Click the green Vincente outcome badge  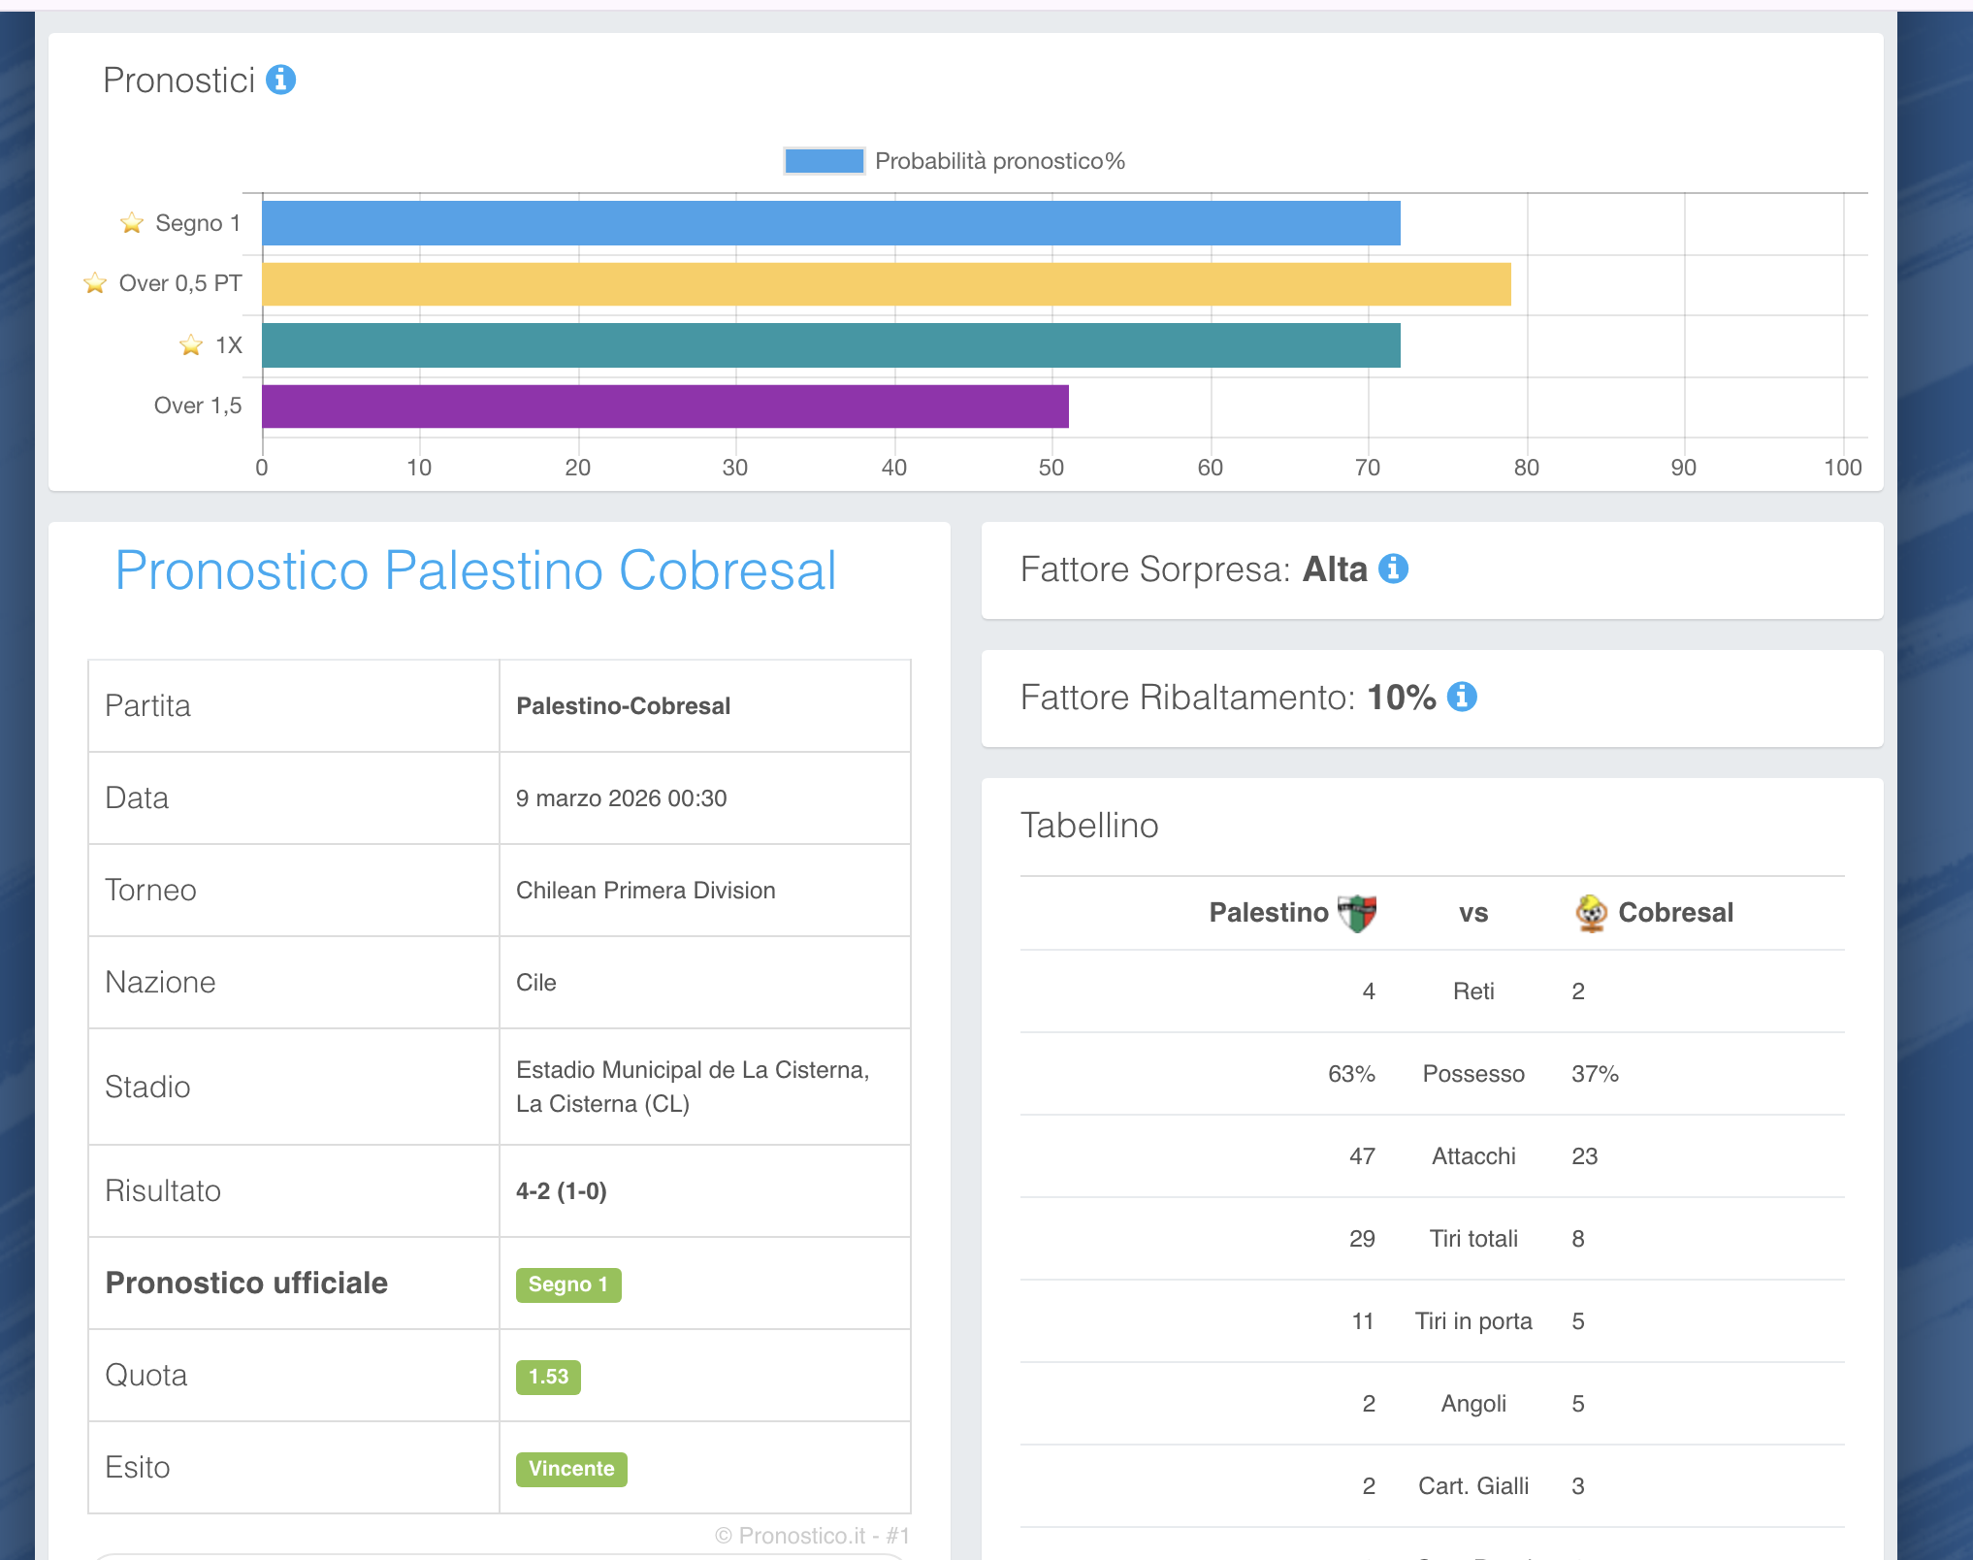(x=571, y=1469)
